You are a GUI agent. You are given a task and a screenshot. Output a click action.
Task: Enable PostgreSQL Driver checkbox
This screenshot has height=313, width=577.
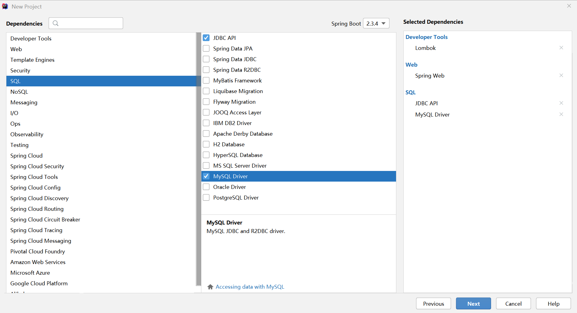pyautogui.click(x=206, y=197)
